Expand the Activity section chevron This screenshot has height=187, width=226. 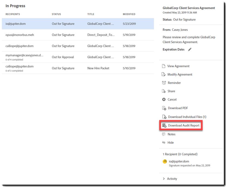(164, 179)
